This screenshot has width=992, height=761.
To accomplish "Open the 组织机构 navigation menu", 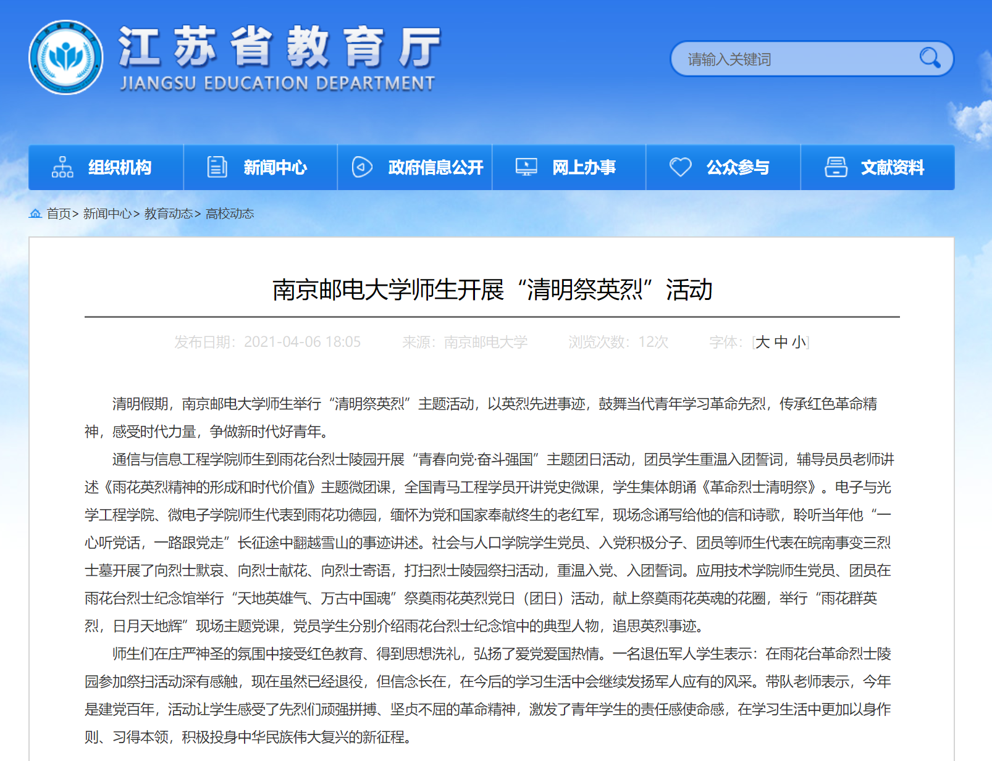I will [119, 167].
